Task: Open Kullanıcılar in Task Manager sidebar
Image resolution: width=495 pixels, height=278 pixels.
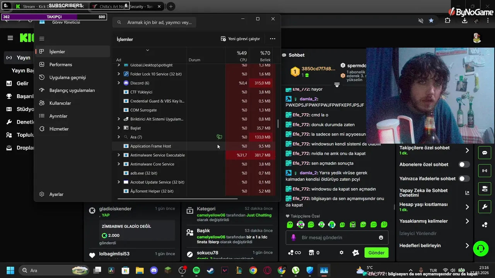Action: 73,103
